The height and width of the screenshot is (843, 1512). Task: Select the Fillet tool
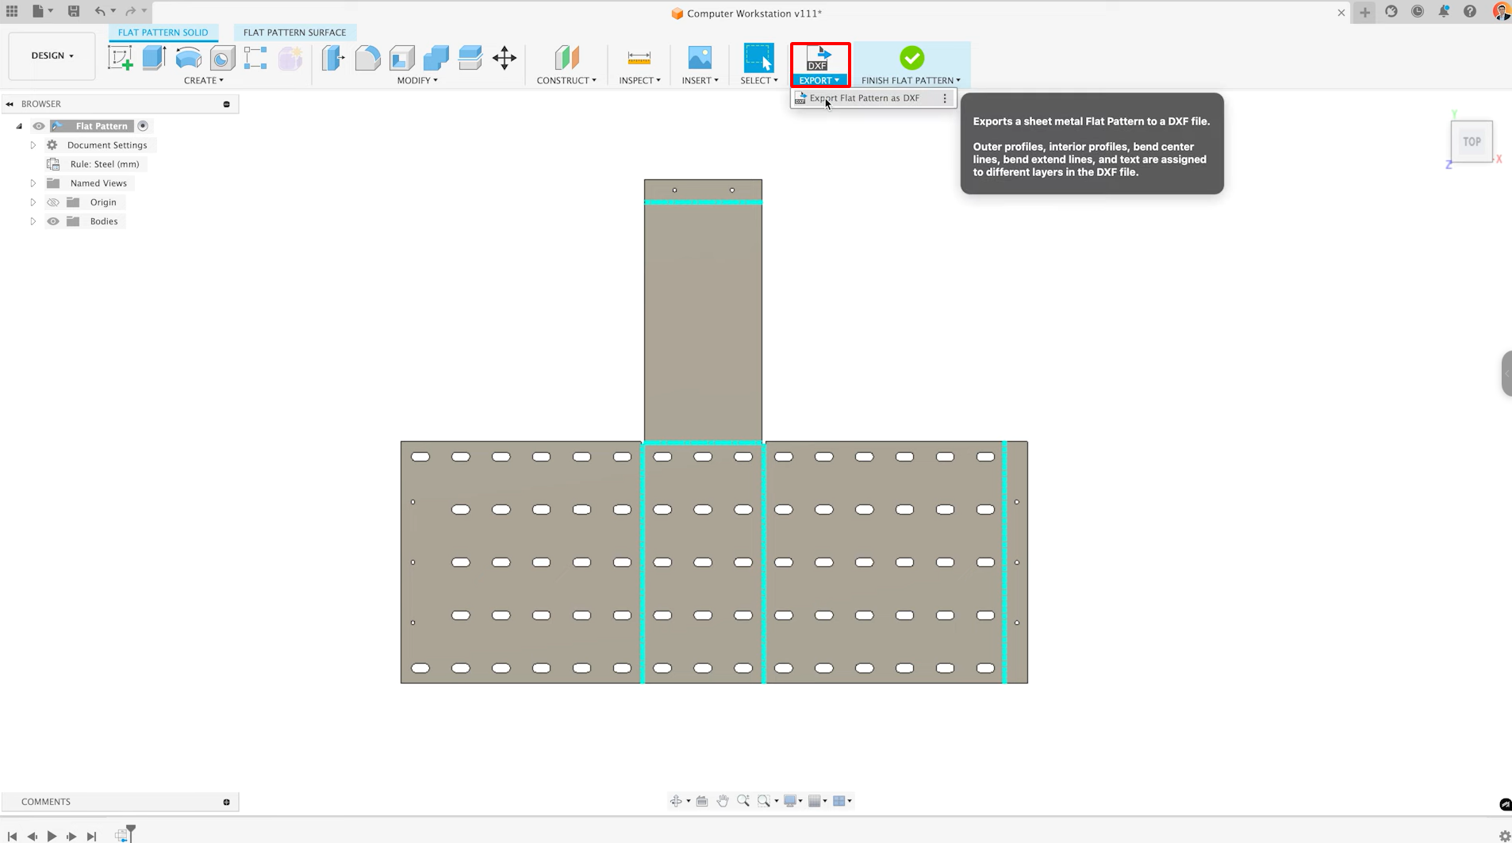tap(367, 58)
